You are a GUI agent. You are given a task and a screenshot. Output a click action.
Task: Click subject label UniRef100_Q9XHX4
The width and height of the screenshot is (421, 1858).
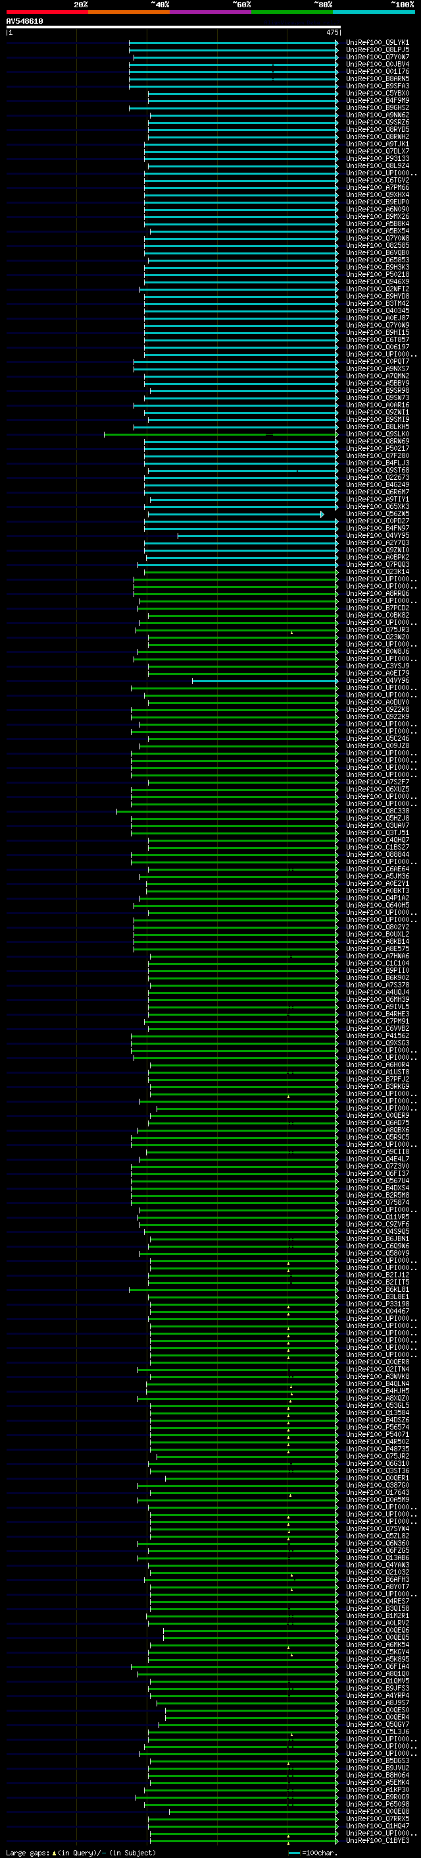pos(378,196)
